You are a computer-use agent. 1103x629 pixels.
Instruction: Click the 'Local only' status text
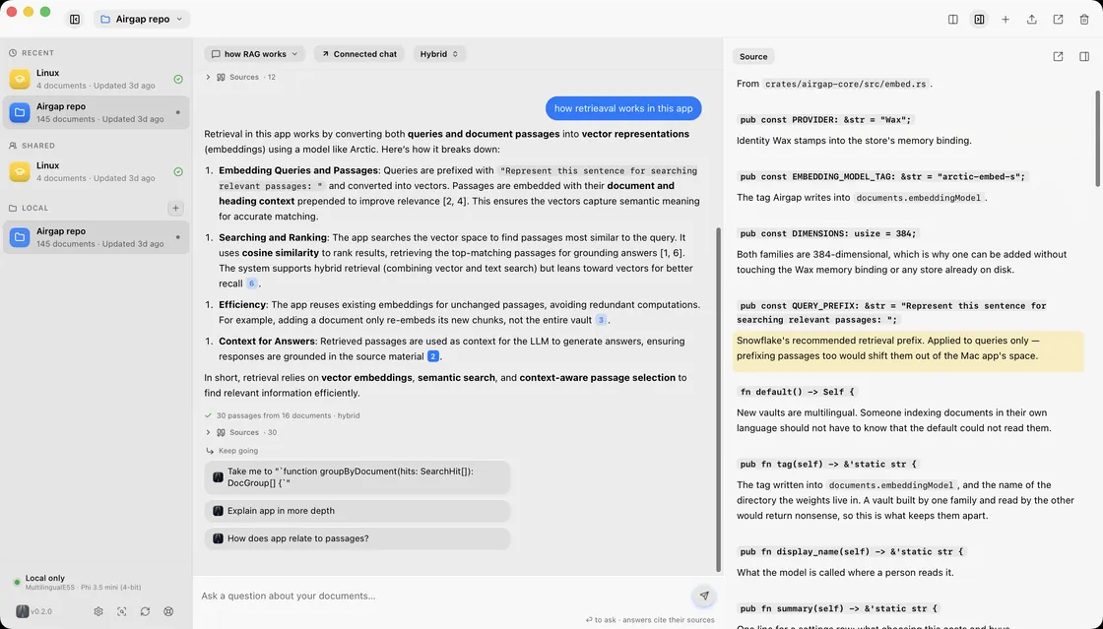point(45,579)
